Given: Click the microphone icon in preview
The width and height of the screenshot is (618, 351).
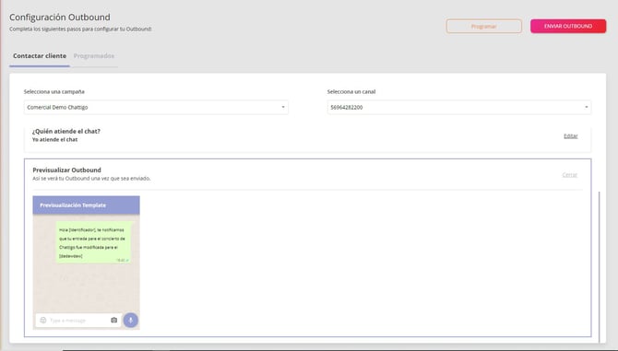Looking at the screenshot, I should click(131, 320).
